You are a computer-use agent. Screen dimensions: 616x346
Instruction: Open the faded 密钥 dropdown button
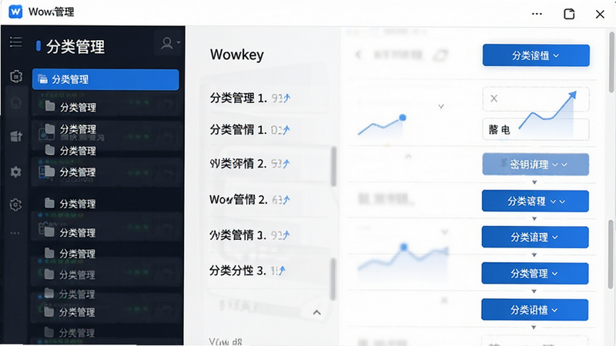point(535,165)
